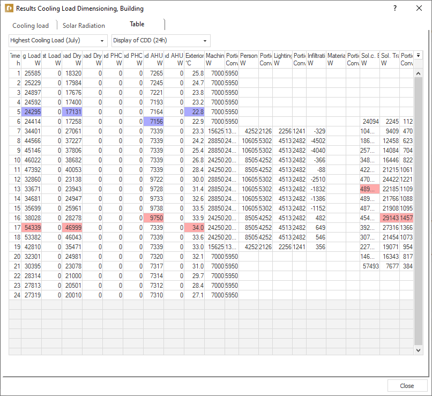The height and width of the screenshot is (396, 432).
Task: Click the Sol. Tra column header
Action: (x=390, y=59)
